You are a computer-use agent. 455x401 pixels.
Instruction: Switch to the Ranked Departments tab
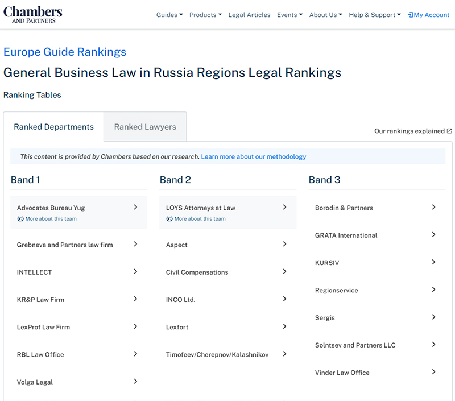click(53, 127)
